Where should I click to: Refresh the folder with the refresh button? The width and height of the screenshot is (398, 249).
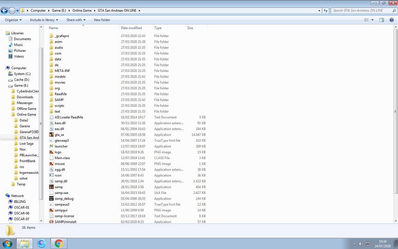(326, 11)
